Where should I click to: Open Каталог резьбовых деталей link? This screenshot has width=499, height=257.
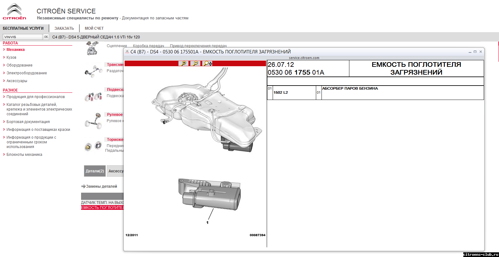39,109
